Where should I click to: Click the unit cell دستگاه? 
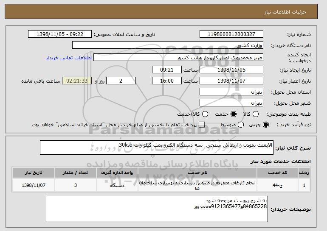click(x=117, y=185)
